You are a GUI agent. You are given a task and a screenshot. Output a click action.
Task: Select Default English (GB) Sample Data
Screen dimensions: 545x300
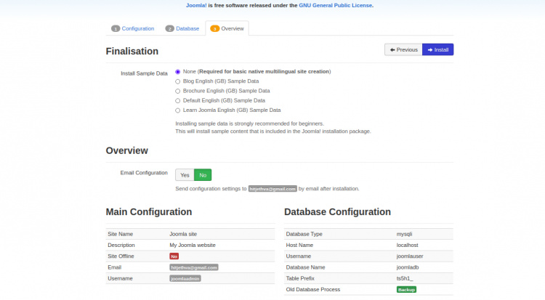pos(178,100)
